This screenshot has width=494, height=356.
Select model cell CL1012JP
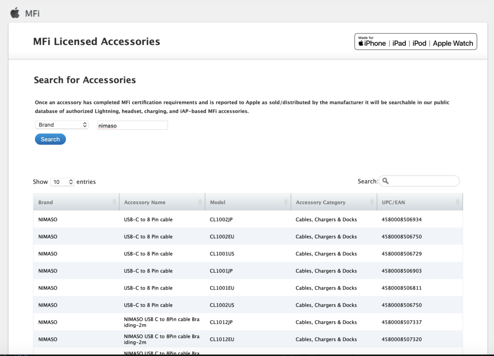pyautogui.click(x=221, y=322)
